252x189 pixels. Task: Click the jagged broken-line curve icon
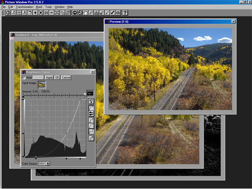pyautogui.click(x=91, y=131)
